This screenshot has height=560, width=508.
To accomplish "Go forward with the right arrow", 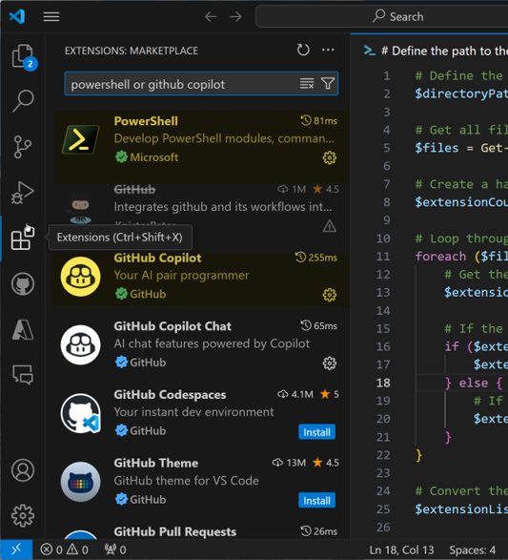I will coord(235,16).
